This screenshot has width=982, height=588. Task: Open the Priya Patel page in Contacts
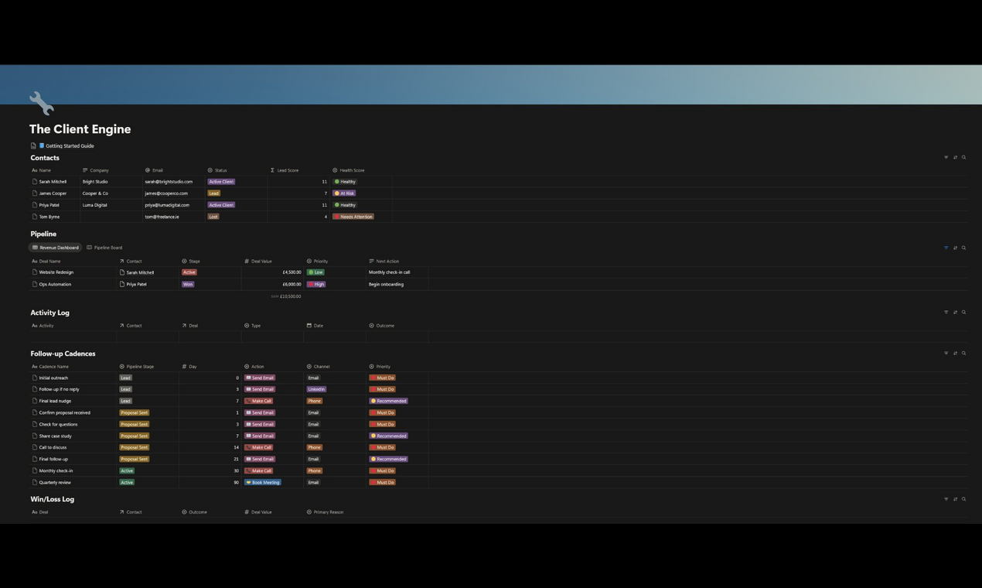click(x=49, y=205)
